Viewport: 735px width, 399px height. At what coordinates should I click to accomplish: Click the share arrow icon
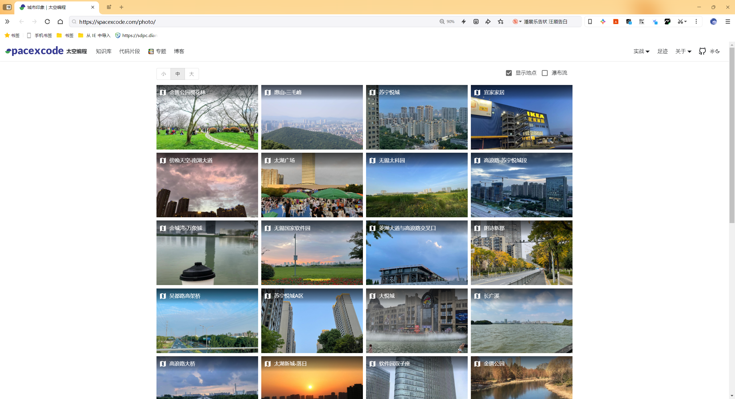488,22
